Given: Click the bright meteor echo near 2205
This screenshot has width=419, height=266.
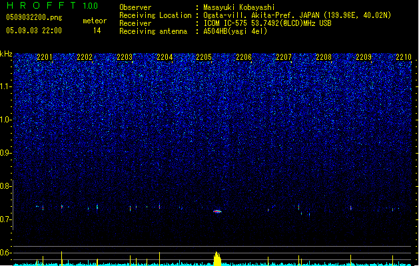Looking at the screenshot, I should click(x=217, y=211).
